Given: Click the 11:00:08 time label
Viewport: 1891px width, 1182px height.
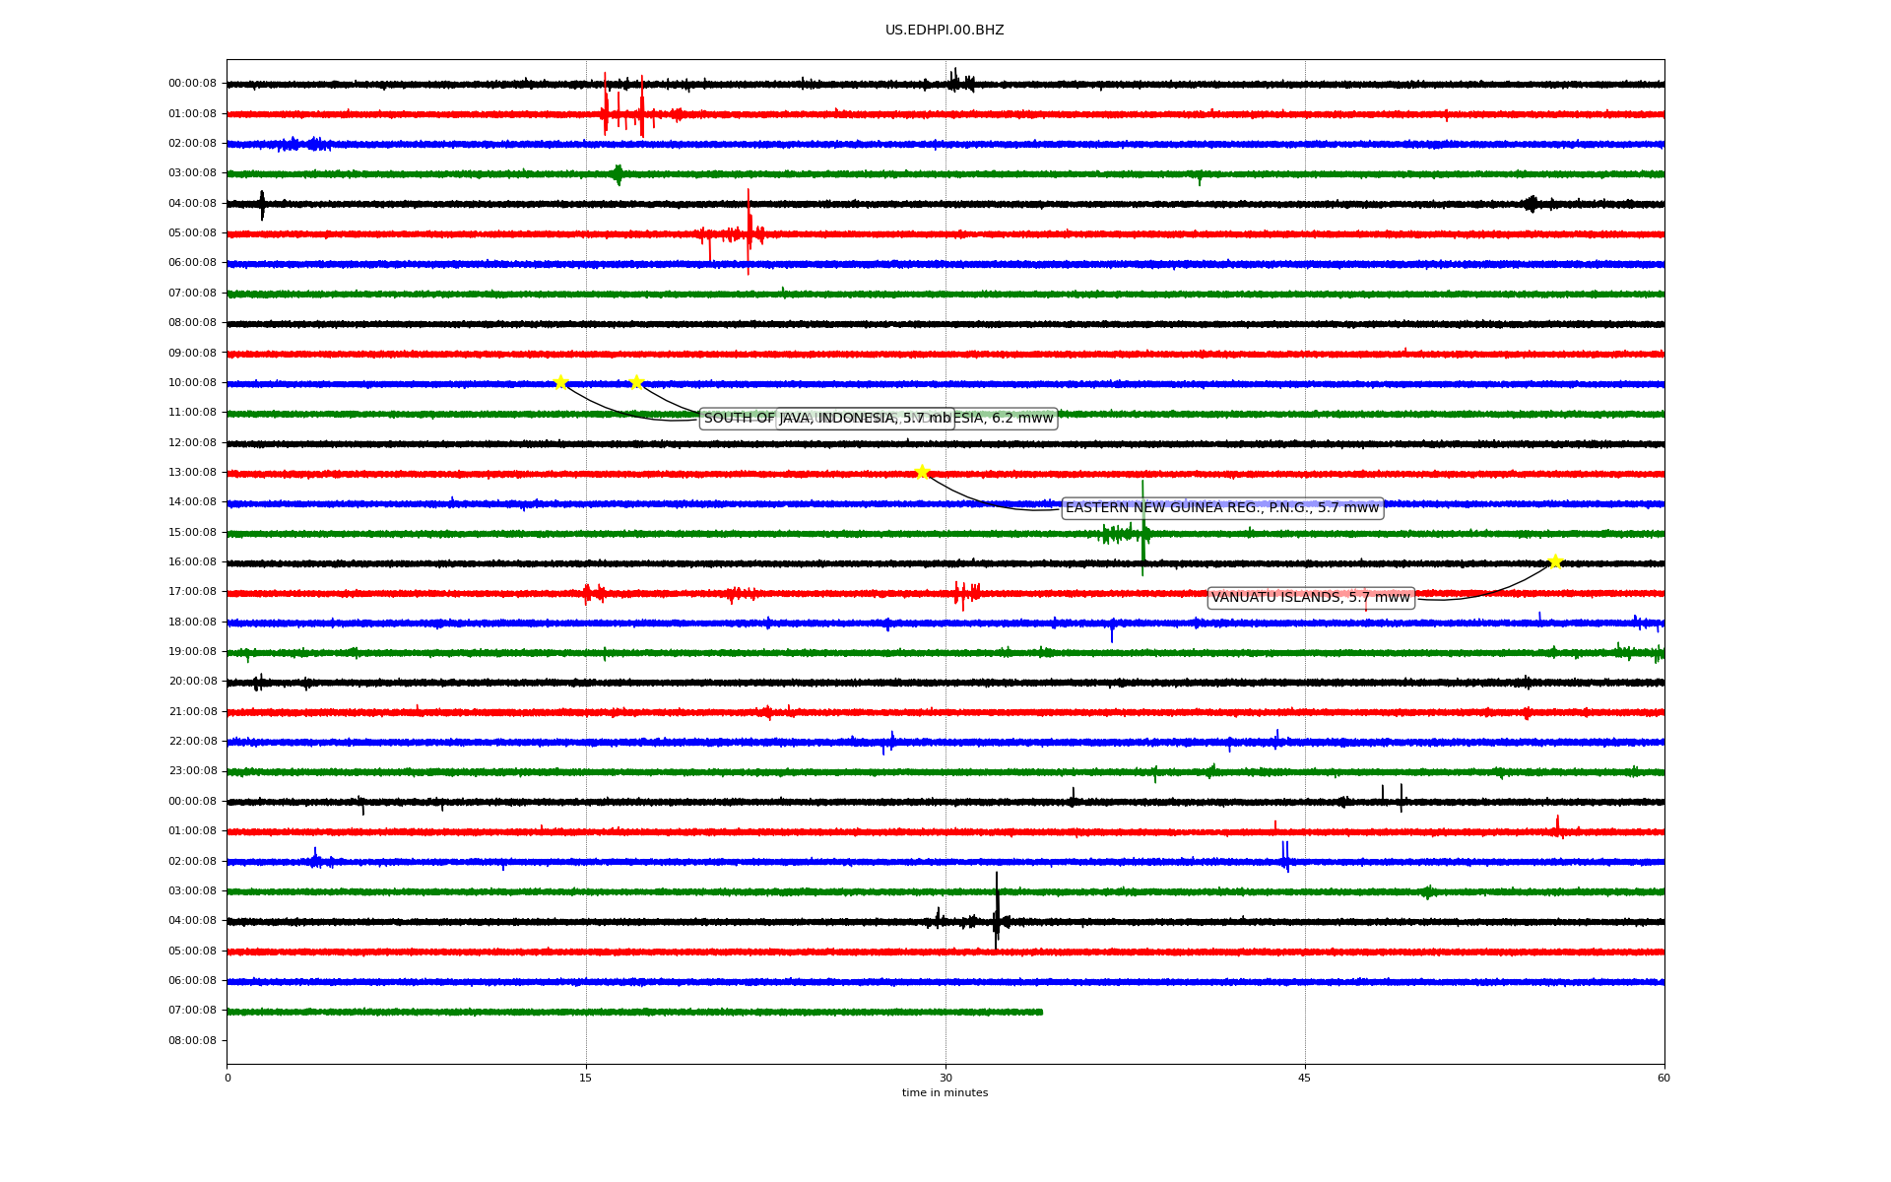Looking at the screenshot, I should coord(192,413).
